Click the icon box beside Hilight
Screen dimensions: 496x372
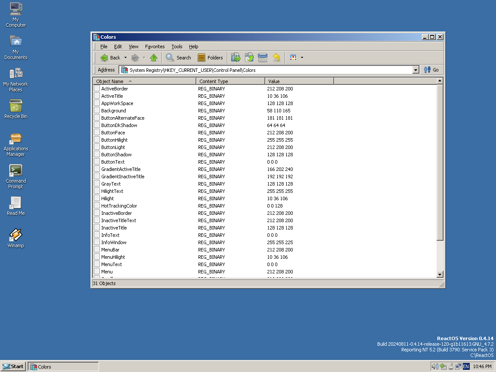[x=97, y=198]
